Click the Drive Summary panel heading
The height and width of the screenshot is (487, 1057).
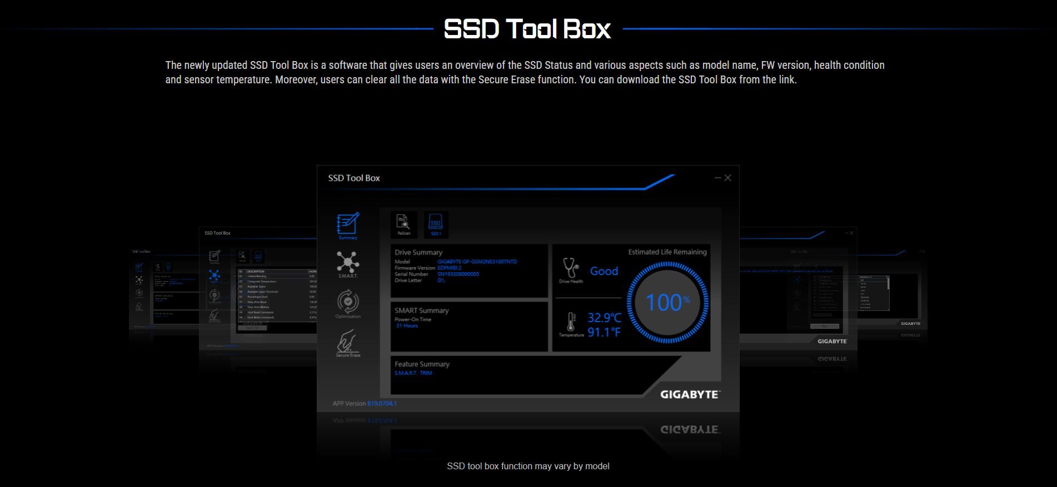418,252
